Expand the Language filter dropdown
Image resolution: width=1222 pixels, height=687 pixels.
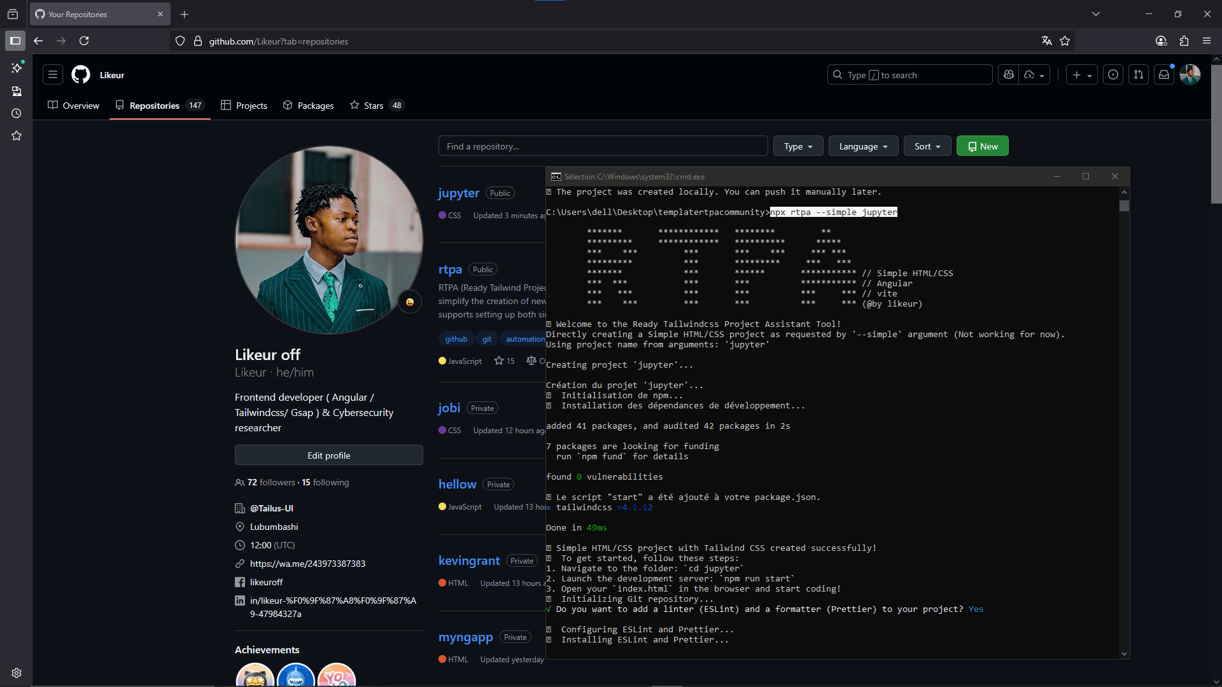(x=863, y=146)
